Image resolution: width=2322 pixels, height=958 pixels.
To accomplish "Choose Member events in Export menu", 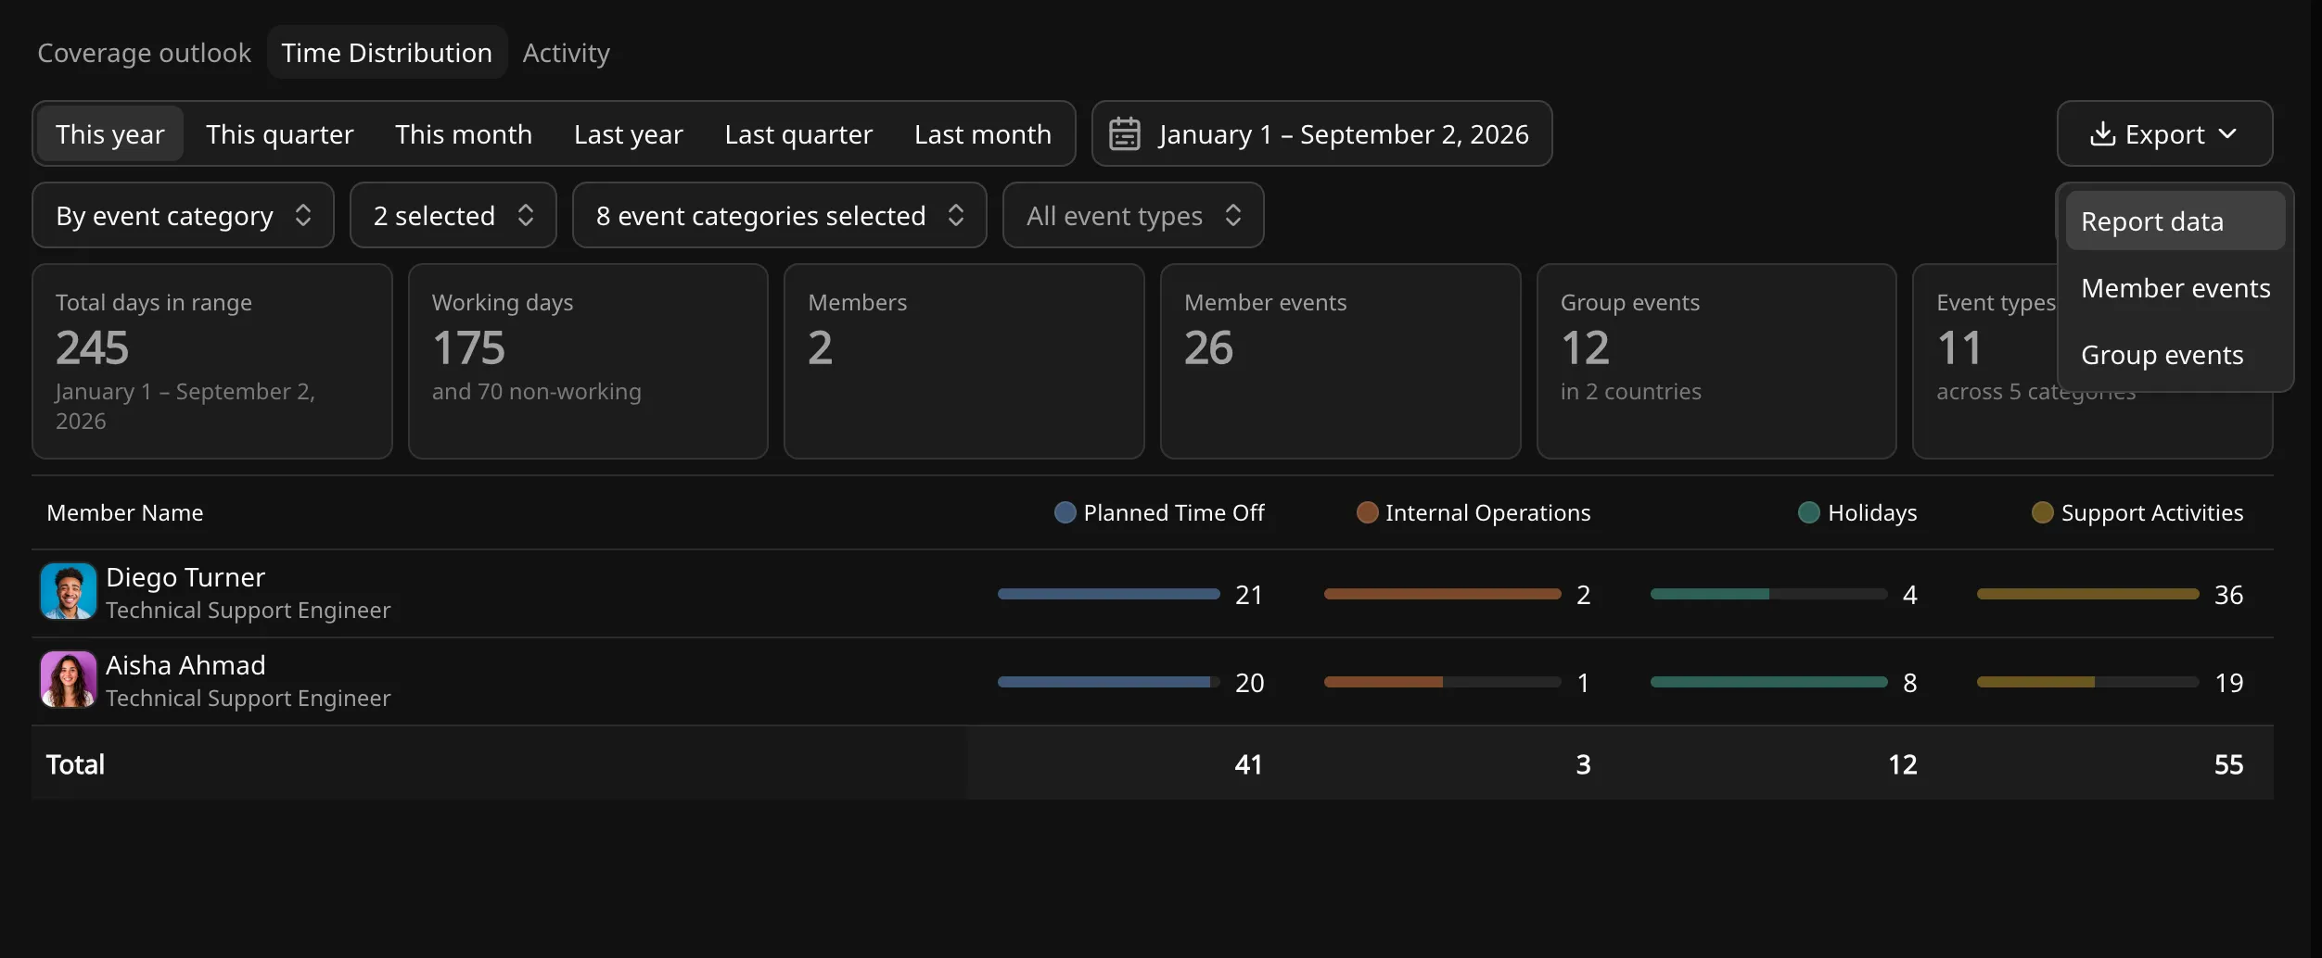I will pos(2175,288).
